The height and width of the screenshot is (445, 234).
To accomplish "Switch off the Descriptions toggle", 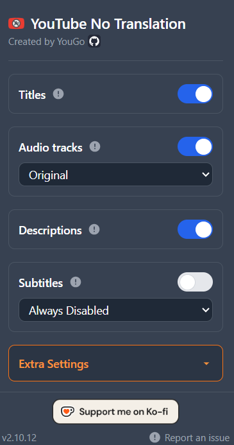I will coord(195,229).
